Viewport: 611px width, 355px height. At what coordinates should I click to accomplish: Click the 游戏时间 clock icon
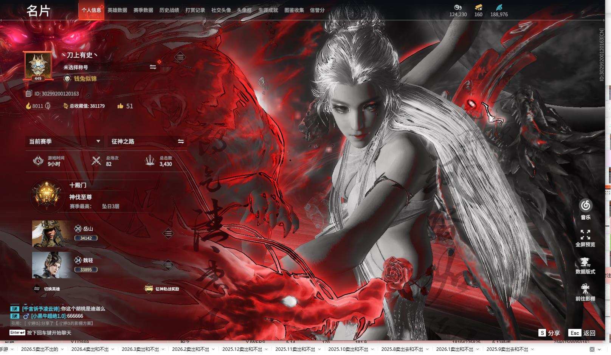pyautogui.click(x=38, y=161)
